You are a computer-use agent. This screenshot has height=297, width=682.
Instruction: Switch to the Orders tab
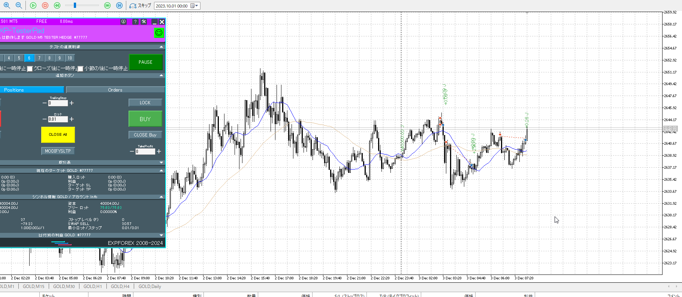click(115, 90)
